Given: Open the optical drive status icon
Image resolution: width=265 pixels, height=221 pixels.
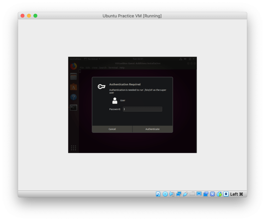Looking at the screenshot, I should (x=165, y=194).
